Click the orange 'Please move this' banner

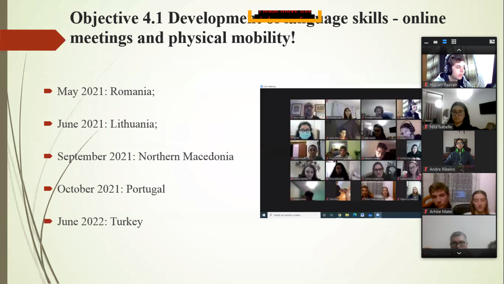285,16
